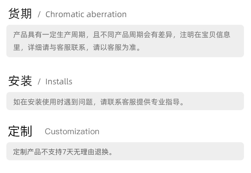Click the 且不同产品周期会有差异 text
The height and width of the screenshot is (173, 251).
(x=133, y=35)
